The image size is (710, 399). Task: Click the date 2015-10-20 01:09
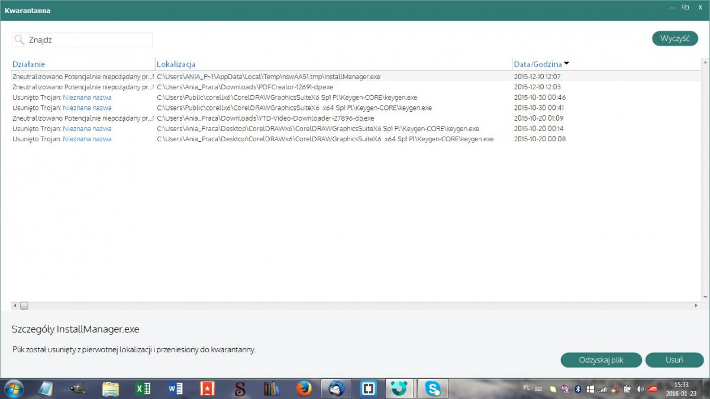coord(537,118)
